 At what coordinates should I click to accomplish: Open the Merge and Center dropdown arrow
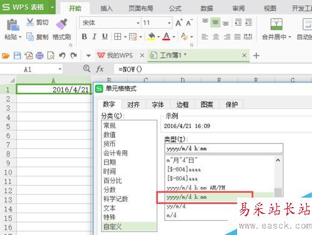pyautogui.click(x=290, y=37)
